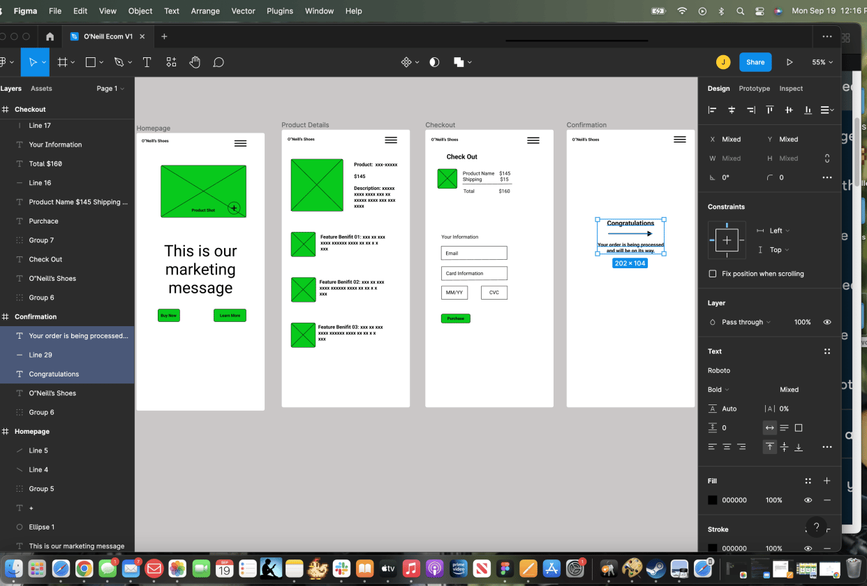The height and width of the screenshot is (586, 867).
Task: Switch to the Prototype tab
Action: pyautogui.click(x=754, y=89)
